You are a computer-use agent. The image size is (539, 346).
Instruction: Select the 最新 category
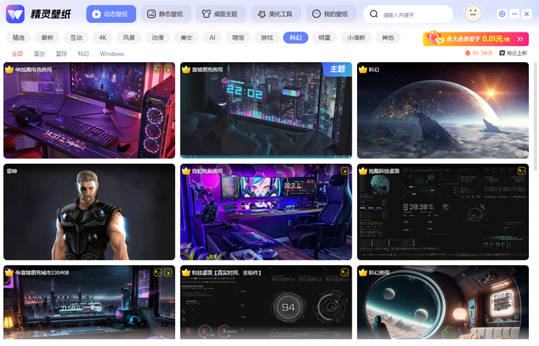[x=47, y=38]
